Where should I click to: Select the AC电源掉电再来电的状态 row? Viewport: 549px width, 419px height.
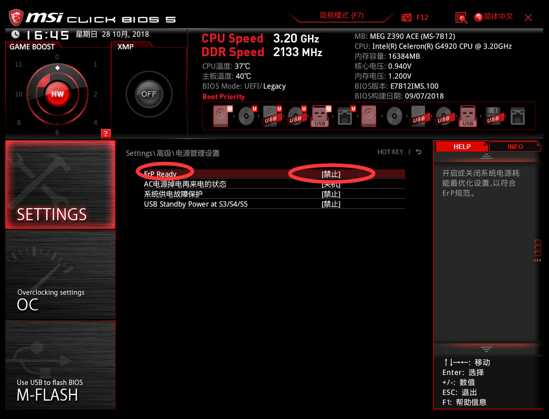[274, 184]
